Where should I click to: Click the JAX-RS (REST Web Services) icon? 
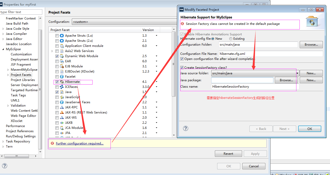click(62, 112)
